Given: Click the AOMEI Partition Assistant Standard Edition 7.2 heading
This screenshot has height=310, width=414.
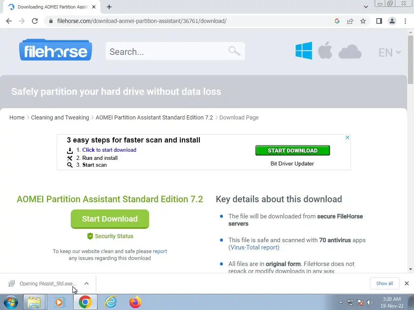Looking at the screenshot, I should (x=110, y=199).
